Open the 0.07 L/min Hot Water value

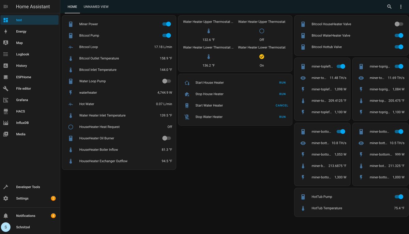[x=164, y=104]
